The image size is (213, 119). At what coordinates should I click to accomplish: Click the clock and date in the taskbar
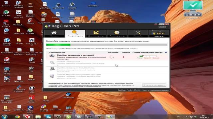pyautogui.click(x=204, y=117)
